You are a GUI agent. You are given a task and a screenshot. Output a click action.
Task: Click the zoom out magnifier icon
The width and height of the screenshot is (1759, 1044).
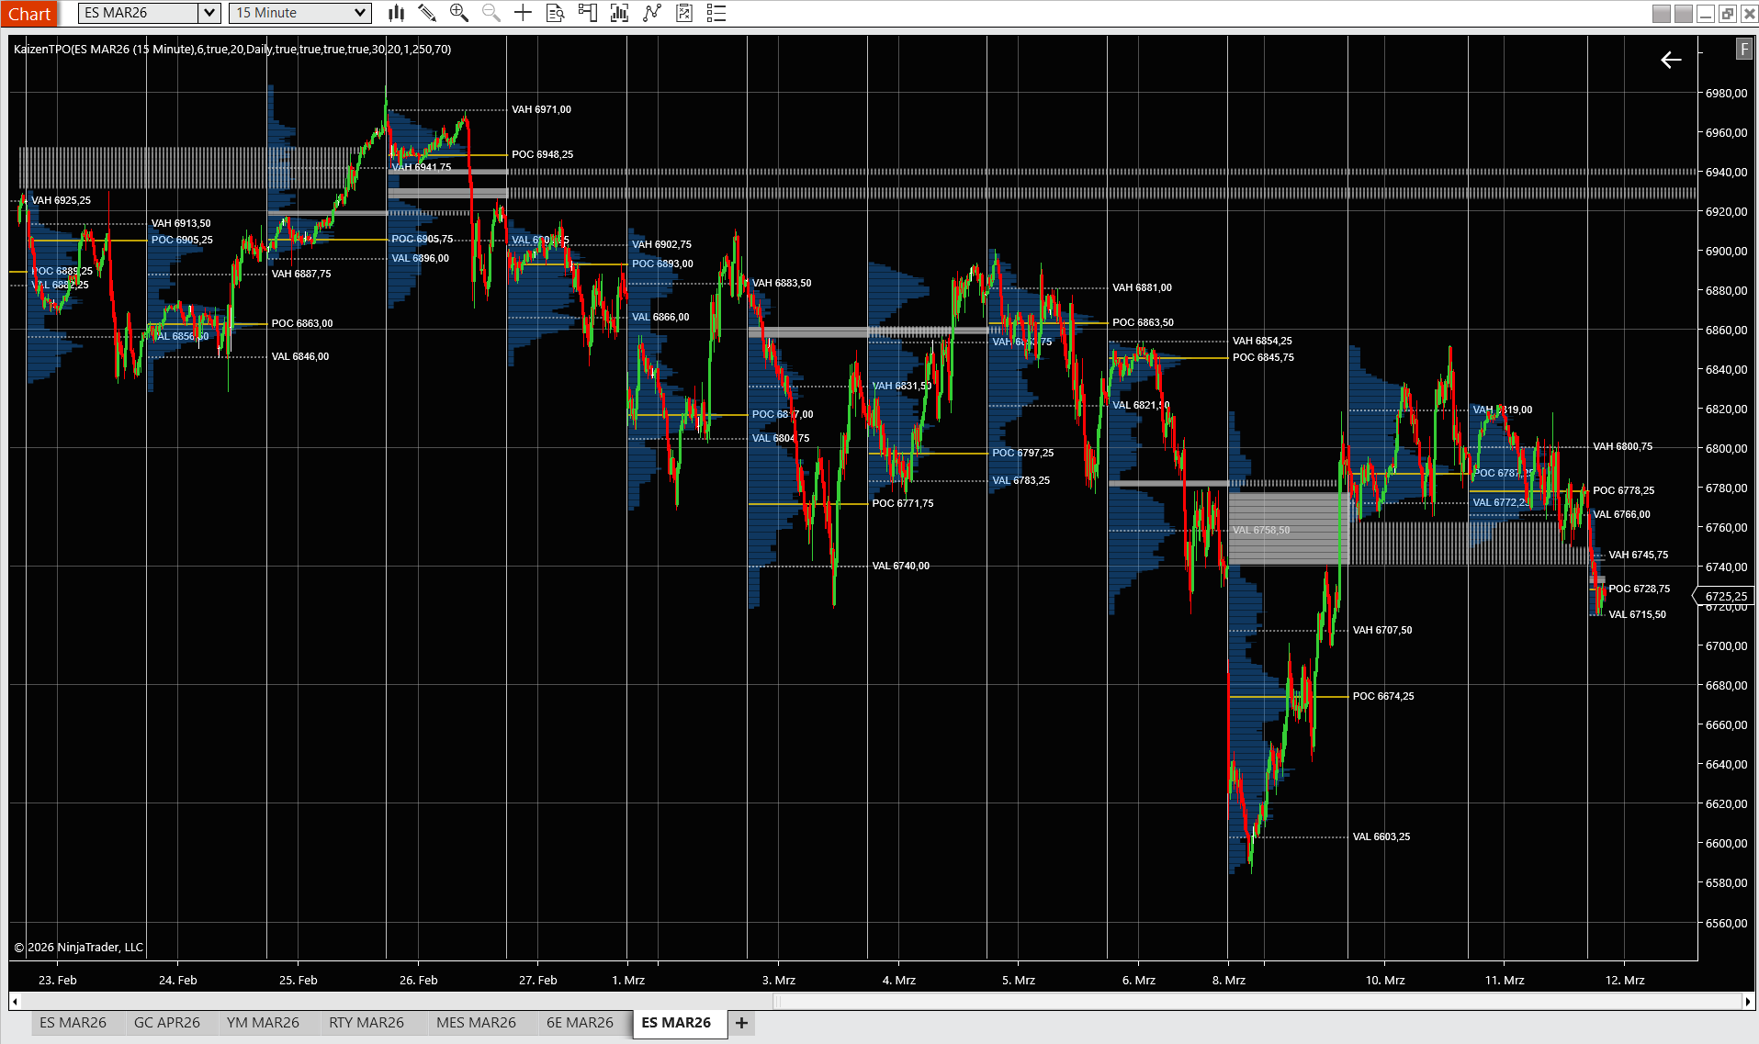pyautogui.click(x=490, y=13)
